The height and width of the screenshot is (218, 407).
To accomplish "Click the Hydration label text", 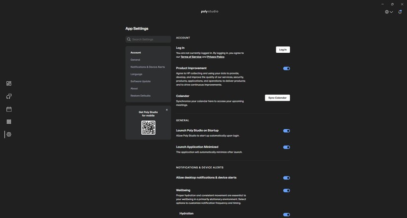I will [186, 214].
